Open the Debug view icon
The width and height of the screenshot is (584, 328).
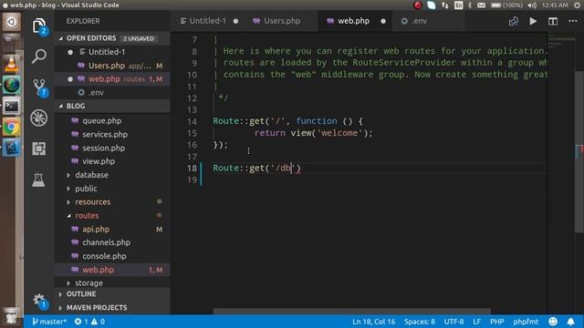pyautogui.click(x=38, y=118)
